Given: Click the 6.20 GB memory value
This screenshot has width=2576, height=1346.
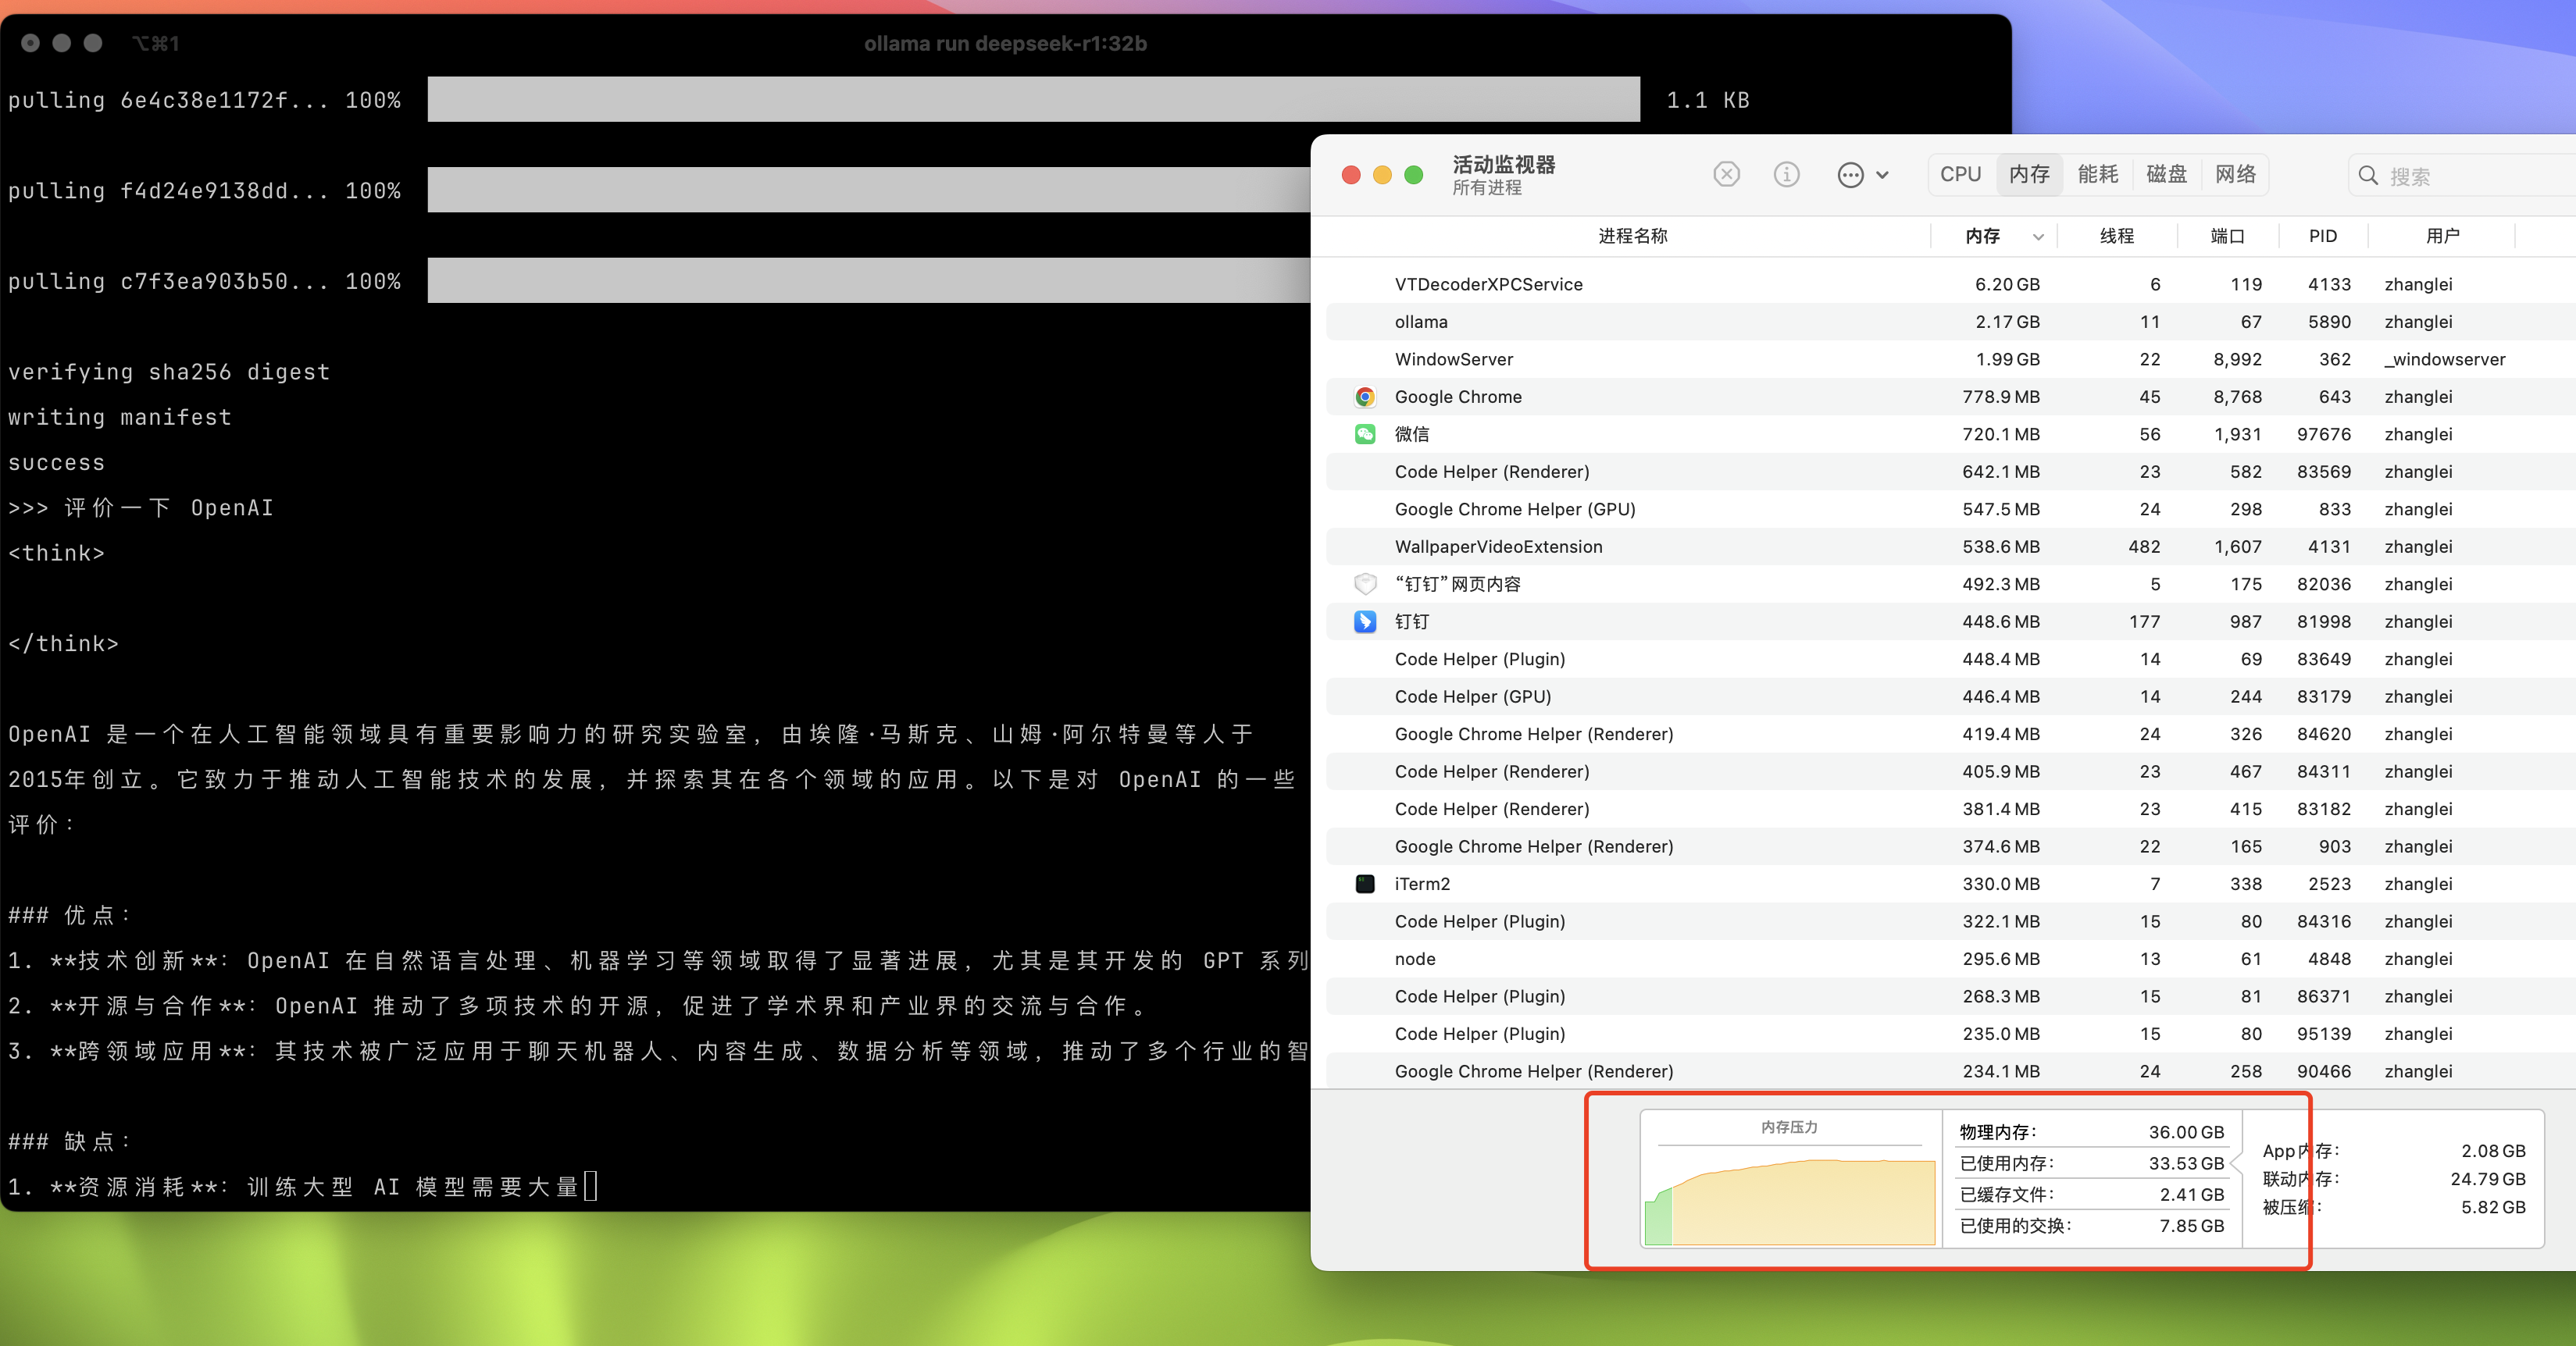Looking at the screenshot, I should pos(2006,283).
